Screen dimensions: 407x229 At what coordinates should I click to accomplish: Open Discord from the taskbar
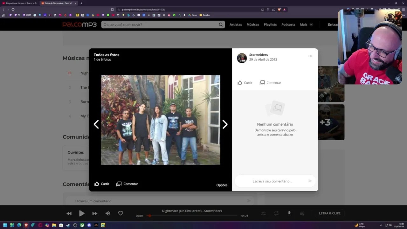click(89, 225)
